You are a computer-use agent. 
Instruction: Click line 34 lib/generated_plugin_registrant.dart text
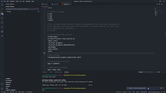coord(64,57)
